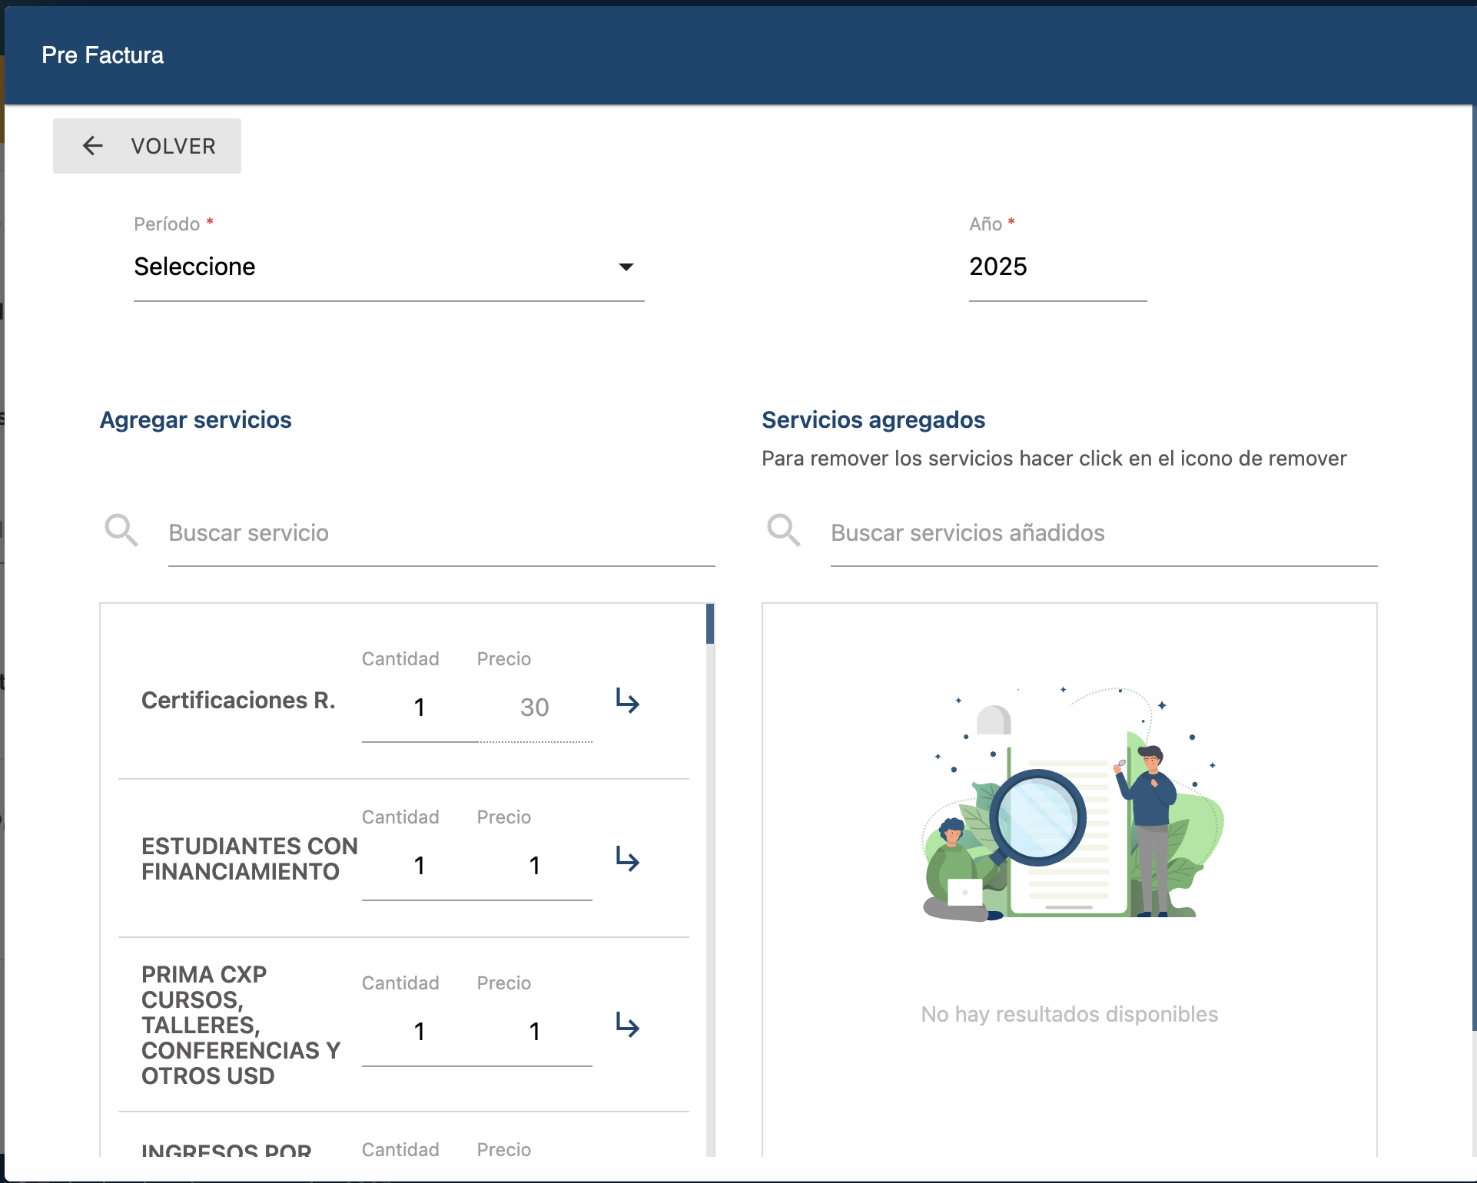The height and width of the screenshot is (1183, 1477).
Task: Click the Buscar servicio search field
Action: coord(441,533)
